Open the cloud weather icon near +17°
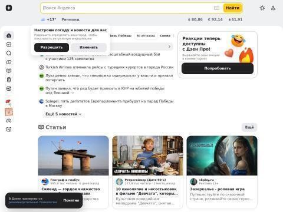This screenshot has height=212, width=283. (43, 19)
